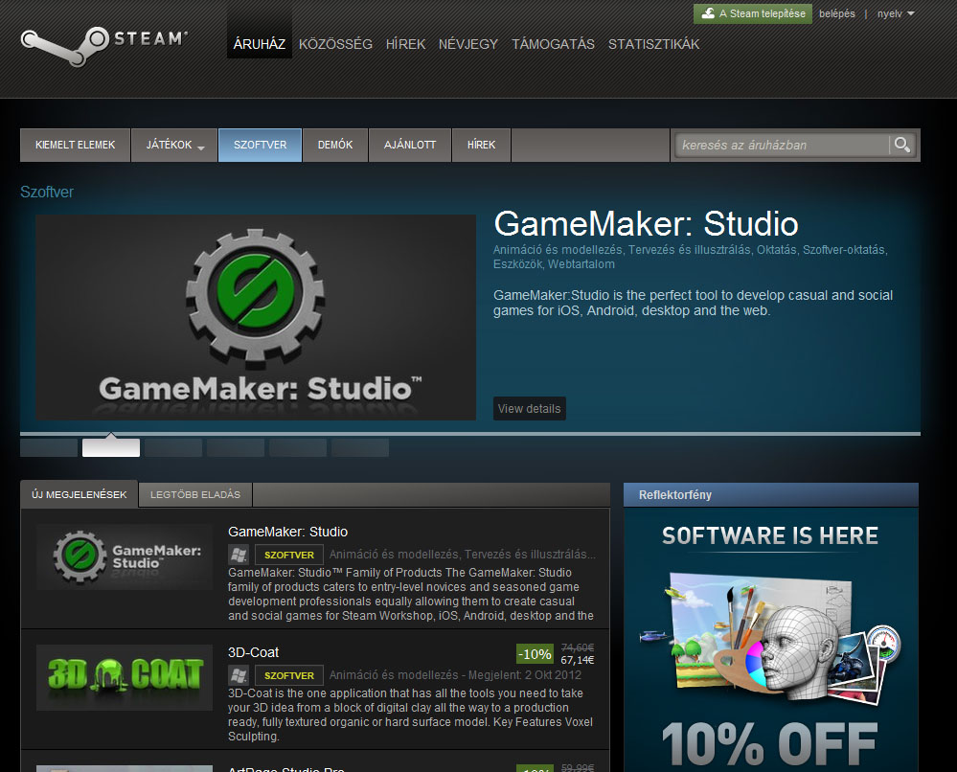Open the Software Is Here 10% off banner

click(x=770, y=642)
